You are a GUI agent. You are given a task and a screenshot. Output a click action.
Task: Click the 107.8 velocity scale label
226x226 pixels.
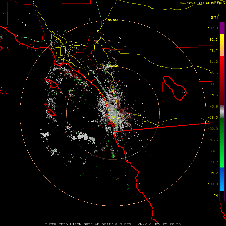[213, 28]
